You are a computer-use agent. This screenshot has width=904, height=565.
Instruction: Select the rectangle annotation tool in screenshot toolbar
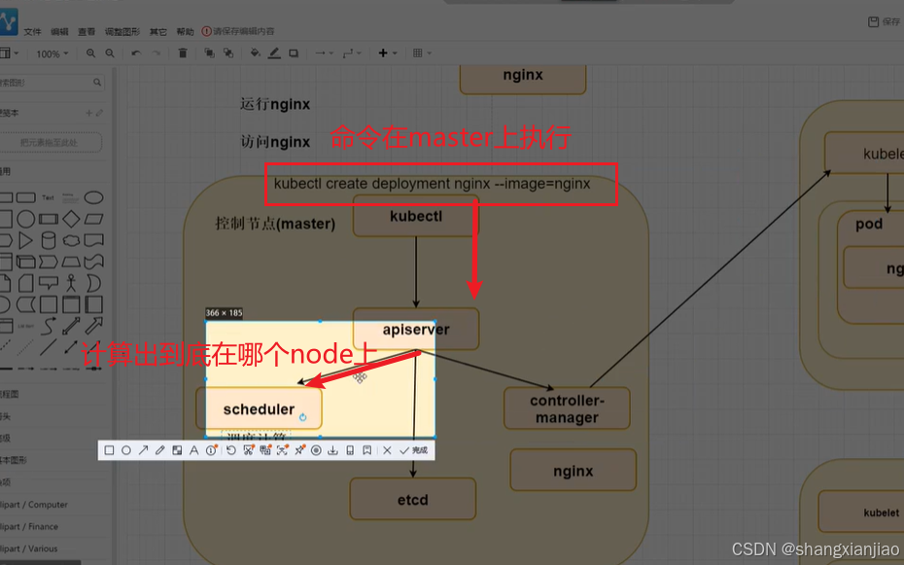(109, 450)
